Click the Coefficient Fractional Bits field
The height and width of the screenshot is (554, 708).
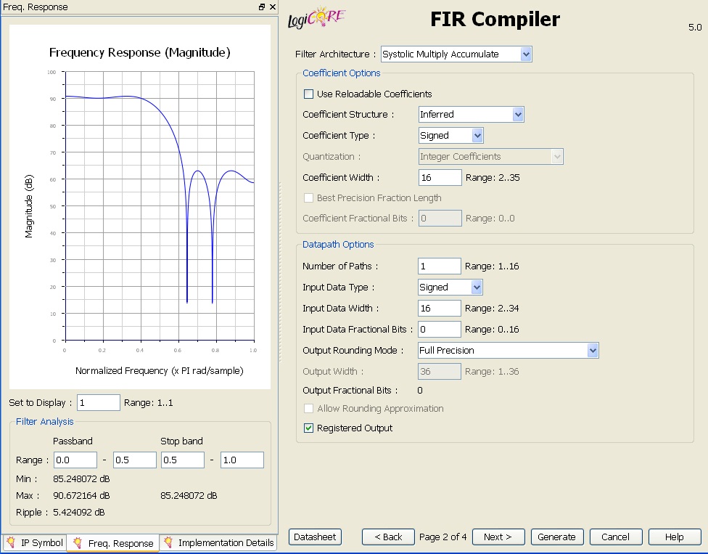pyautogui.click(x=440, y=219)
